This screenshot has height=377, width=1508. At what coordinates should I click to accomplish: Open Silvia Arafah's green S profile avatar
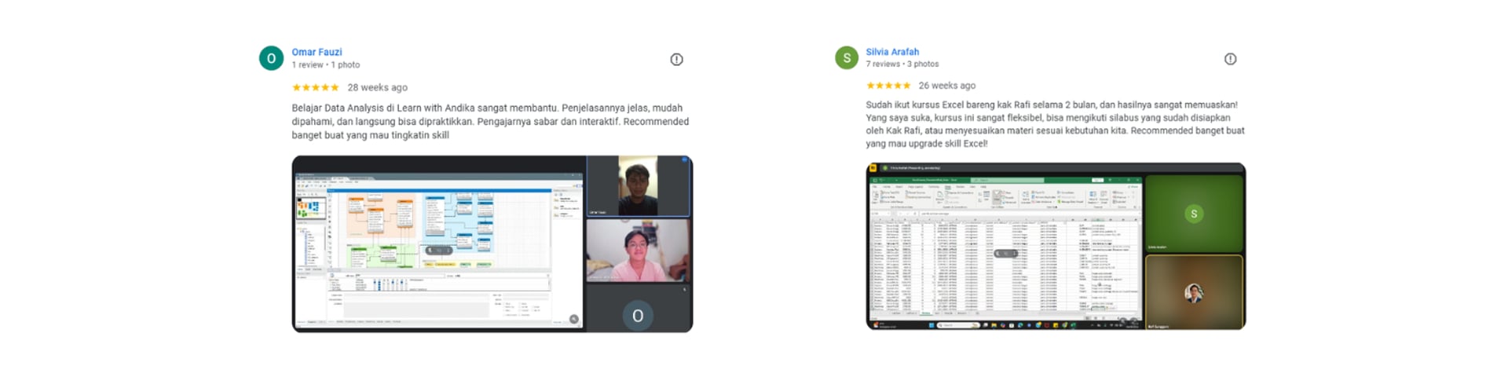click(x=846, y=57)
